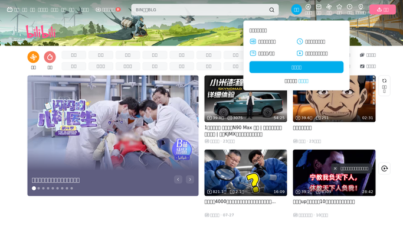Open the download client link with red badge
The width and height of the screenshot is (403, 227).
click(x=108, y=9)
